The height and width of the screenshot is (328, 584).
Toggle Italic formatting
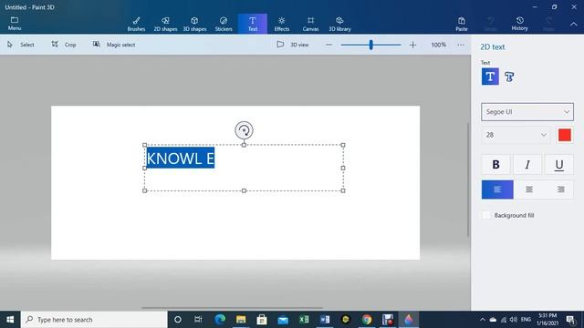527,164
